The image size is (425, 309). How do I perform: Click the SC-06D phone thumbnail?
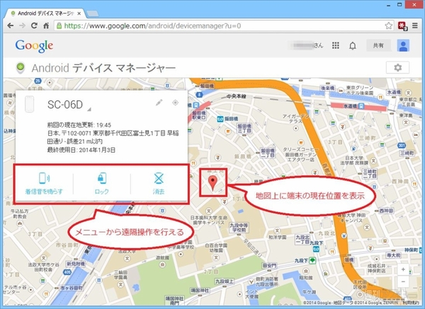[x=29, y=104]
